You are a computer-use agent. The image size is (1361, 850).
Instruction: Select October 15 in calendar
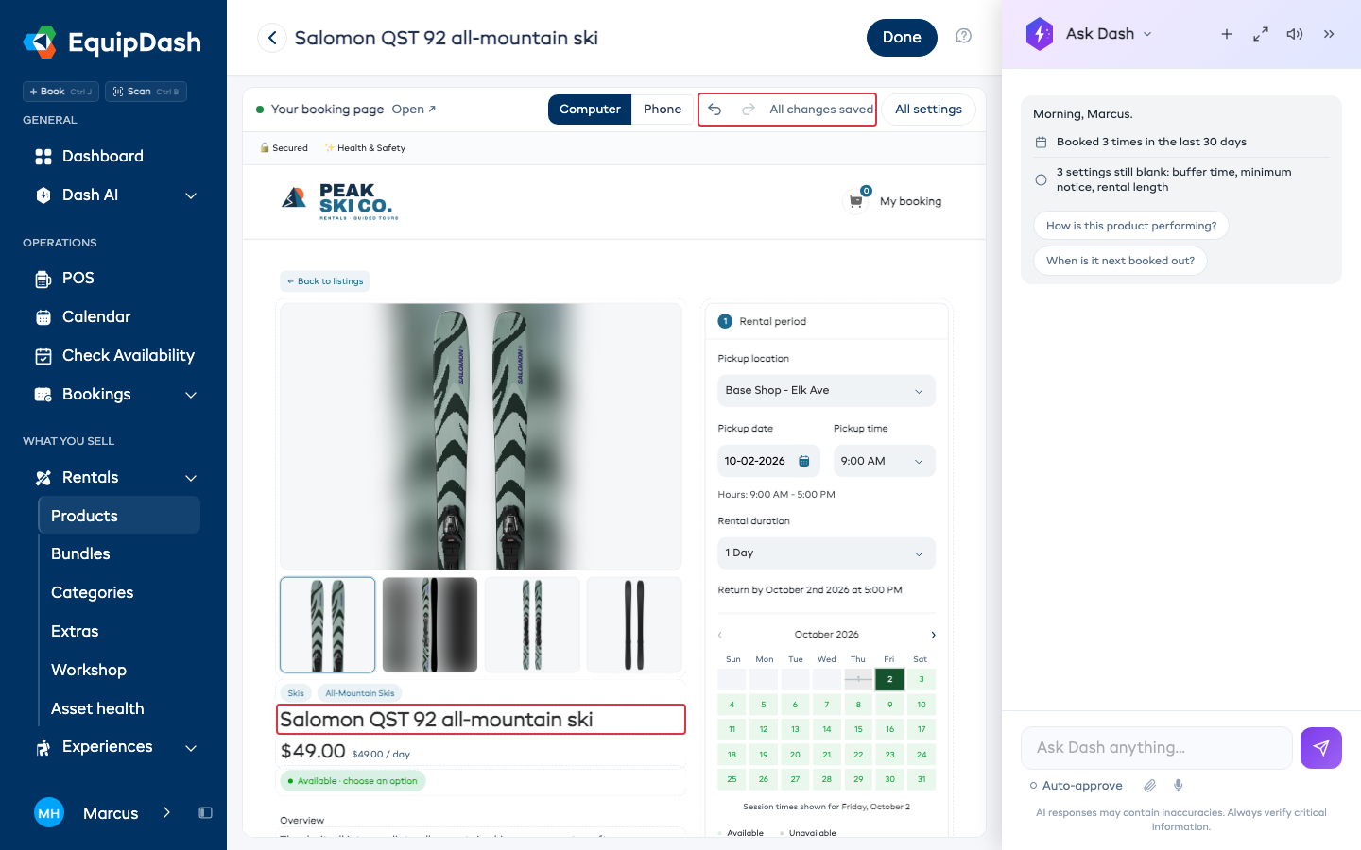(858, 729)
